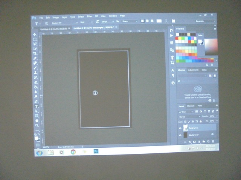The height and width of the screenshot is (180, 241).
Task: Open the layer blend mode dropdown
Action: coord(189,116)
